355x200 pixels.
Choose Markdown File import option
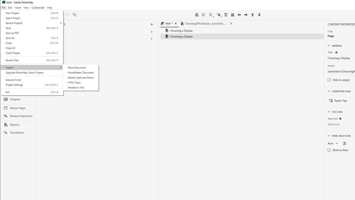pos(76,87)
